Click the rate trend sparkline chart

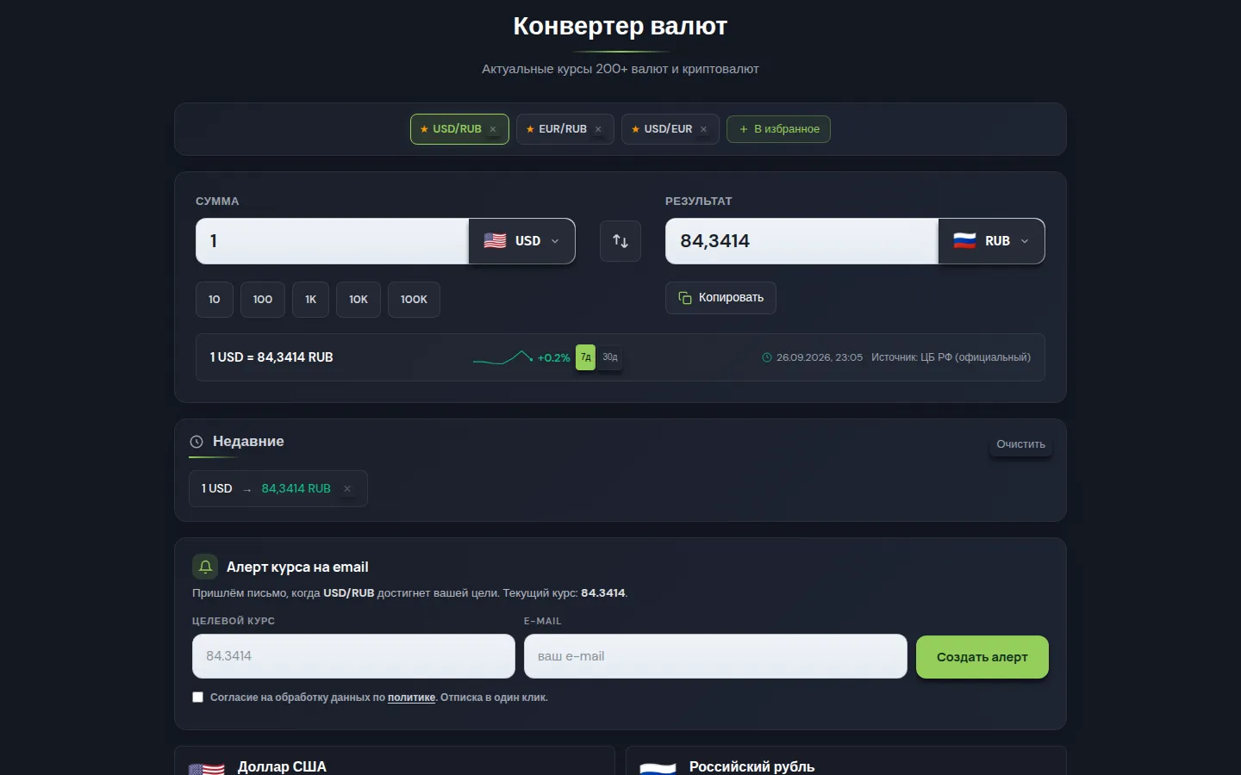502,357
